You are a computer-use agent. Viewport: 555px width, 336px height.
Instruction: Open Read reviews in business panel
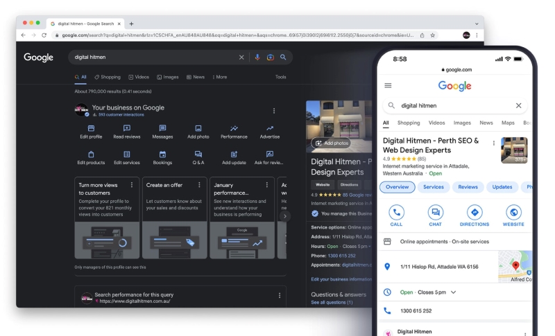tap(127, 132)
